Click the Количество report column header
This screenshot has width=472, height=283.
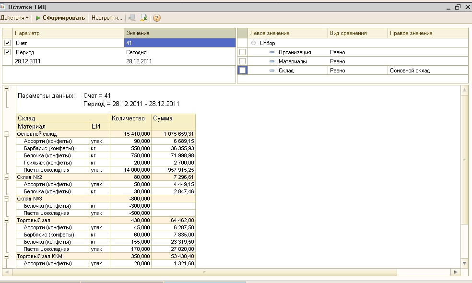tap(130, 122)
